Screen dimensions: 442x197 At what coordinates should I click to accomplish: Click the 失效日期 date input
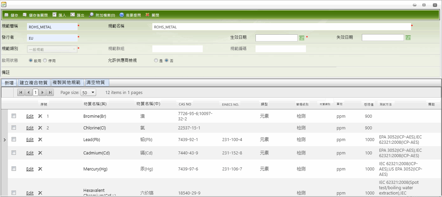coord(383,38)
